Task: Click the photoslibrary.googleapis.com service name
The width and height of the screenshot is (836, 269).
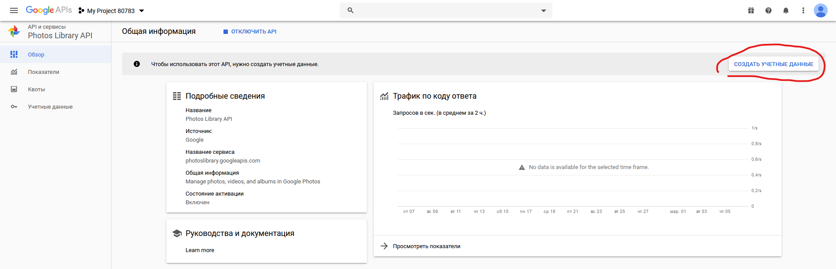Action: [223, 161]
